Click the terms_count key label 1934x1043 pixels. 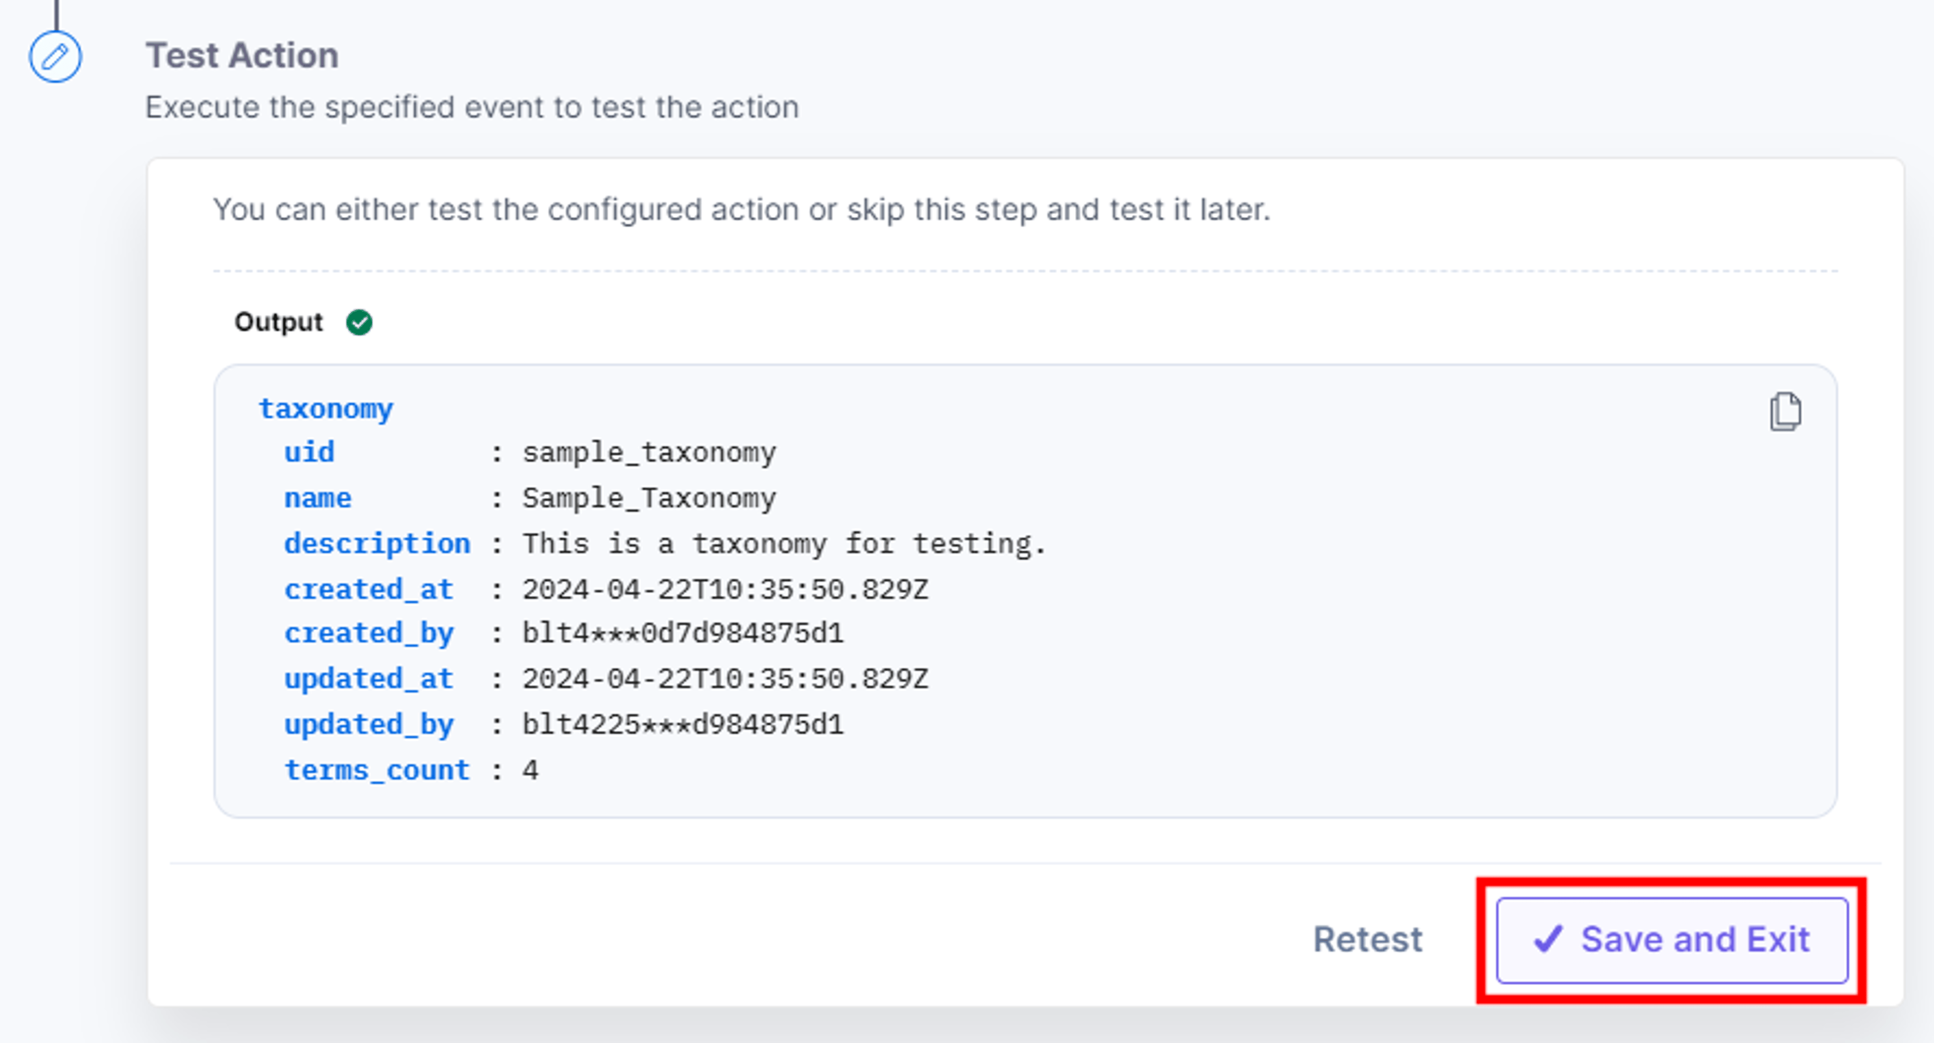point(377,771)
